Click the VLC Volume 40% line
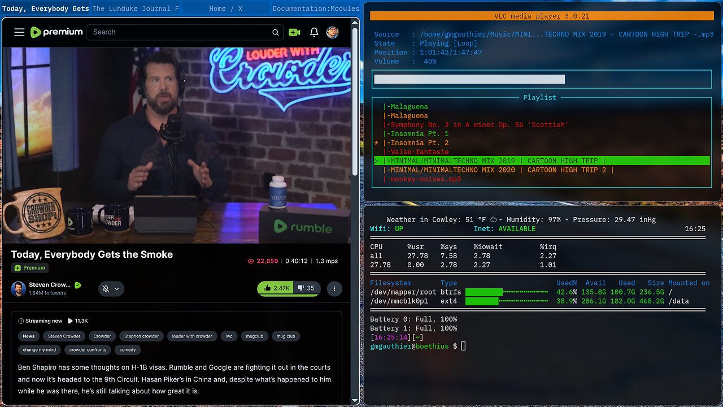723x407 pixels. point(405,61)
